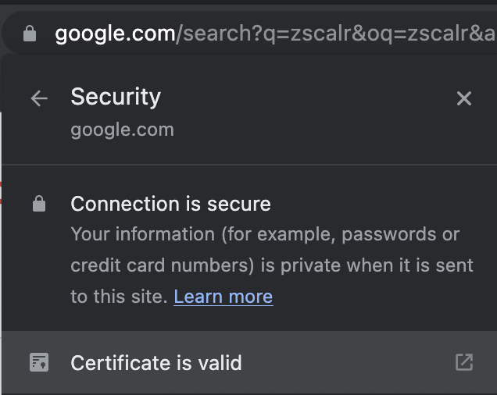The width and height of the screenshot is (497, 395).
Task: Click the 'to this site.' text
Action: coord(119,297)
